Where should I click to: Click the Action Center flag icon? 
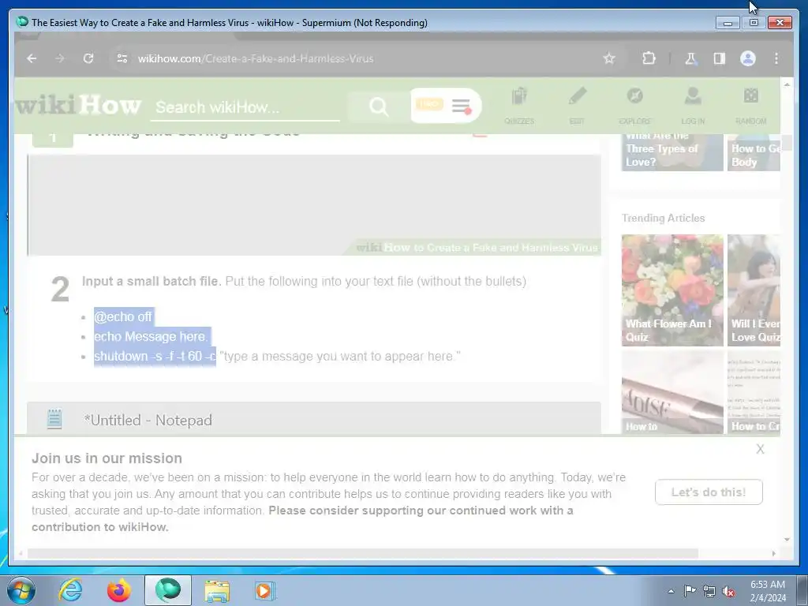click(x=690, y=591)
